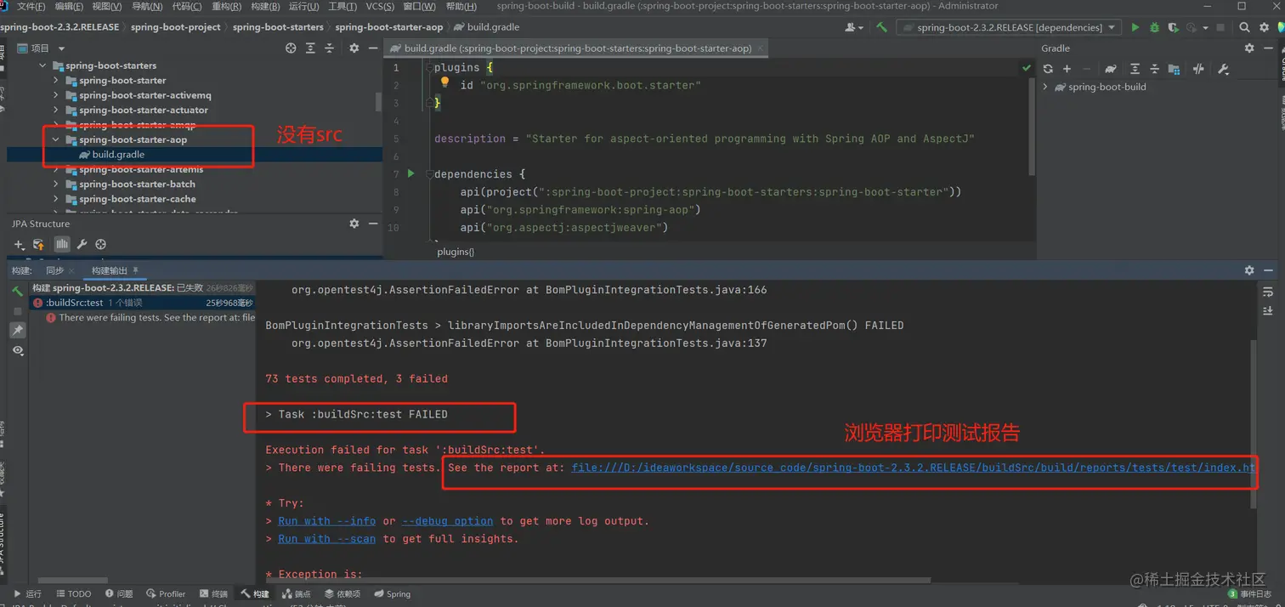Expand the spring-boot-starter-actuator node
The image size is (1285, 607).
[56, 110]
